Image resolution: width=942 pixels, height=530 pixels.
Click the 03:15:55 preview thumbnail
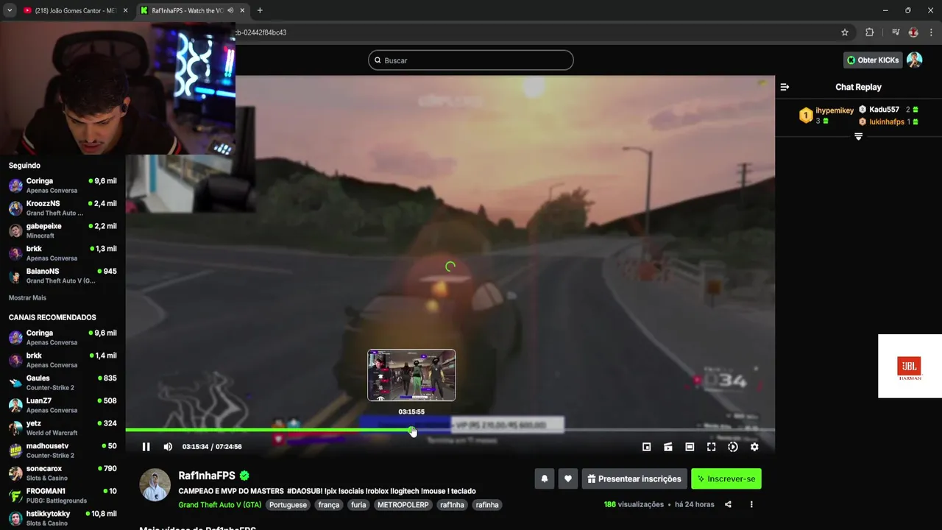(411, 375)
